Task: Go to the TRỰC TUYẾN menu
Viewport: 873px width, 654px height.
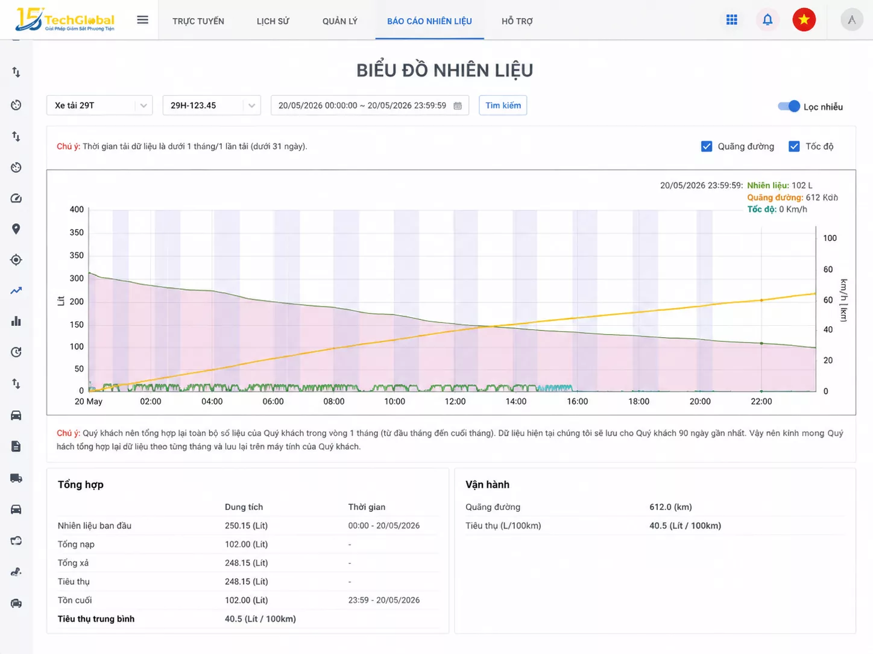Action: pyautogui.click(x=198, y=21)
